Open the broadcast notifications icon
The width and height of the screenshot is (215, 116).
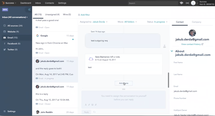[x=187, y=3]
